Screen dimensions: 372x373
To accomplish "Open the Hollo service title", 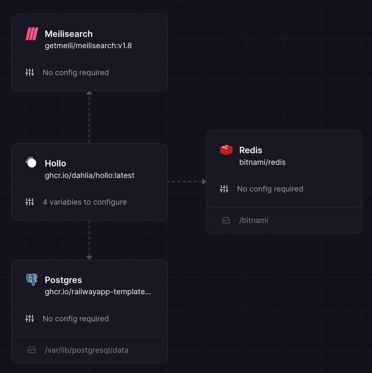I will (55, 163).
